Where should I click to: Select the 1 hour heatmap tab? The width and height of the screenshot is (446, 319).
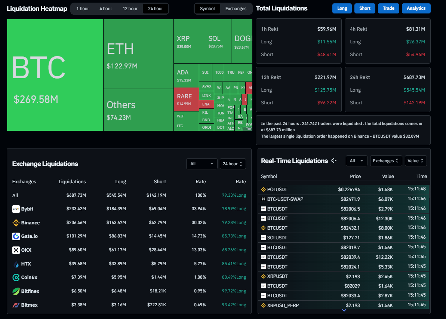[83, 9]
